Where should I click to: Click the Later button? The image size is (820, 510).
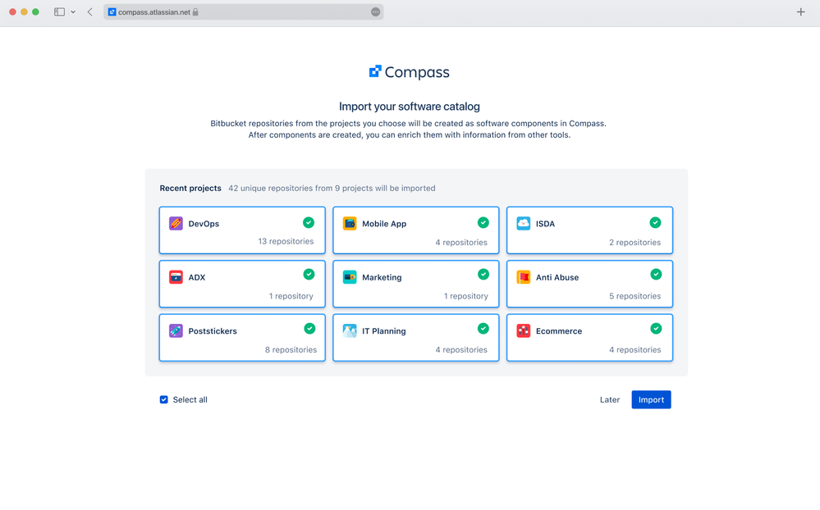coord(610,400)
